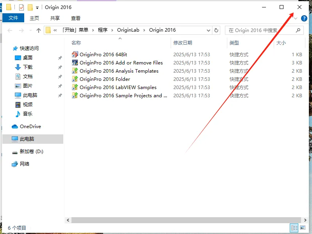Click the pin icon next to 图片
312x234 pixels.
60,86
